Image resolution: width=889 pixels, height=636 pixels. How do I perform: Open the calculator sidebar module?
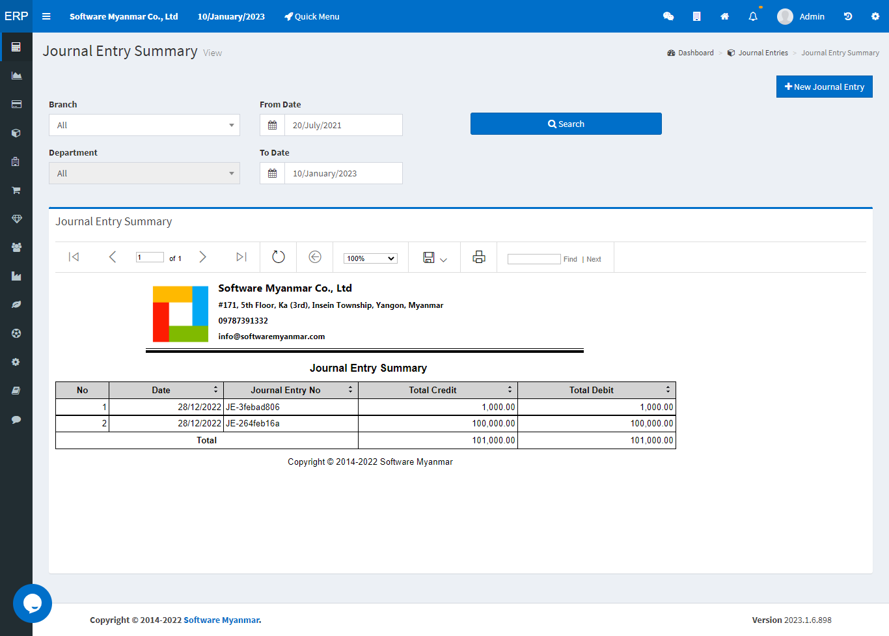(16, 47)
